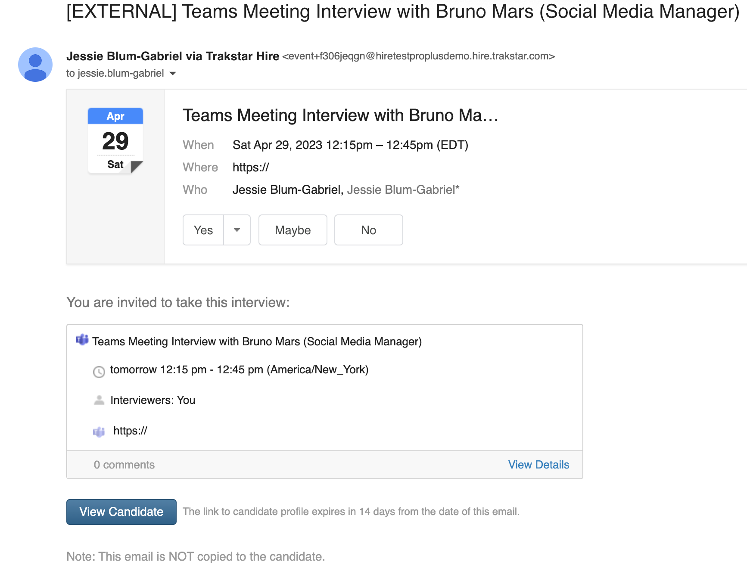
Task: Click 'You are invited to take this interview' text
Action: tap(178, 302)
